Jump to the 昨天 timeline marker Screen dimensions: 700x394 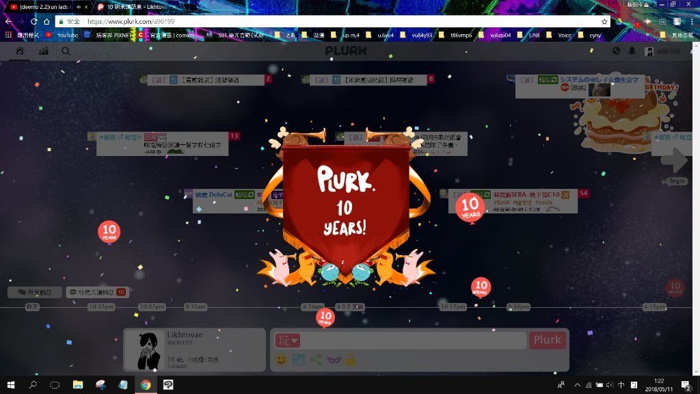[32, 307]
